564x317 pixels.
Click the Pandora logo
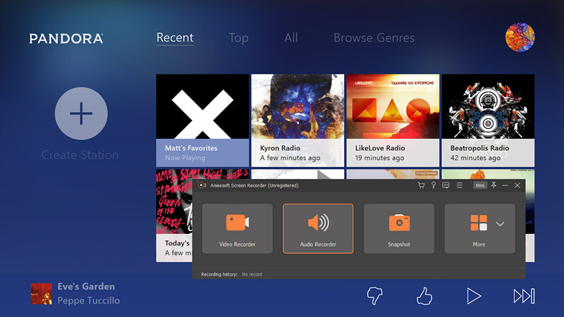click(x=66, y=39)
